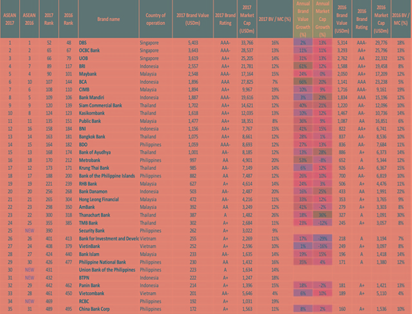The image size is (412, 314).
Task: Click the 'China Bank Corp' brand name
Action: pyautogui.click(x=95, y=309)
